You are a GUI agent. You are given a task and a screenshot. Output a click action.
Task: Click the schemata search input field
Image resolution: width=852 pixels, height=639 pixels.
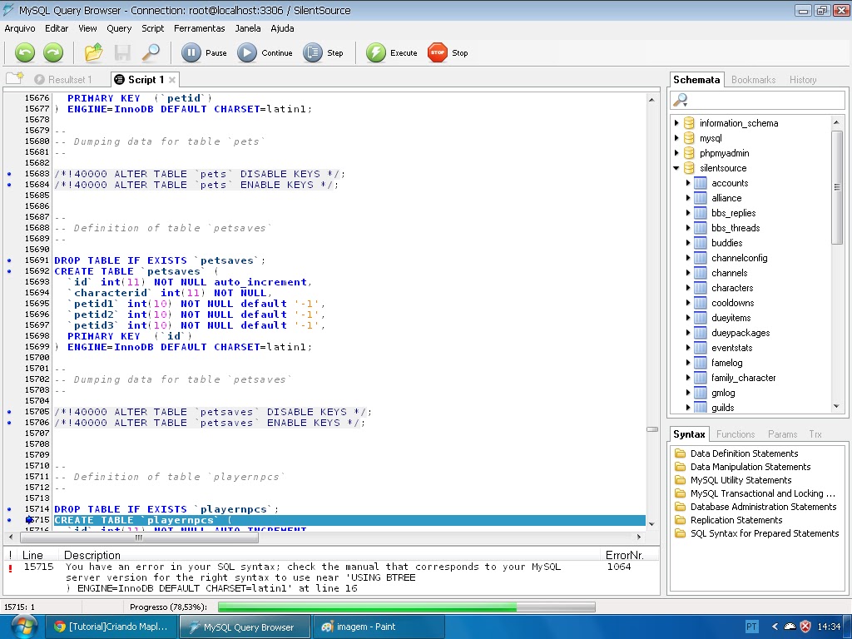tap(765, 101)
